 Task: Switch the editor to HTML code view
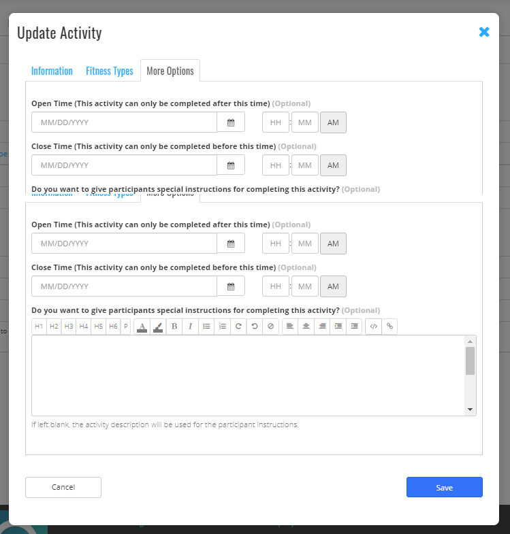373,327
